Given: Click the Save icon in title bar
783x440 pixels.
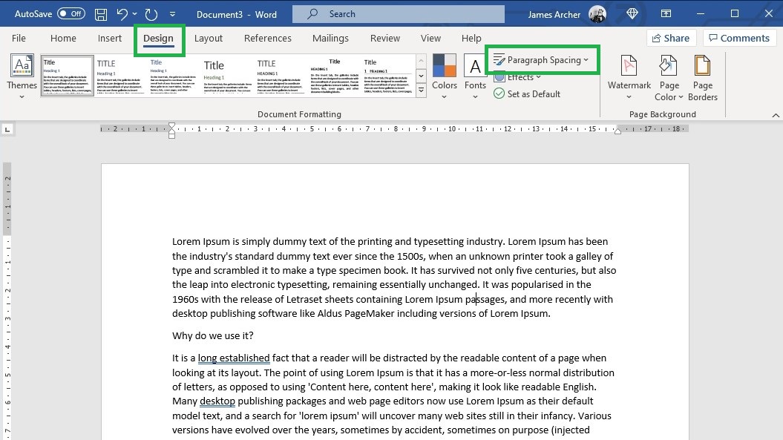Looking at the screenshot, I should [101, 14].
